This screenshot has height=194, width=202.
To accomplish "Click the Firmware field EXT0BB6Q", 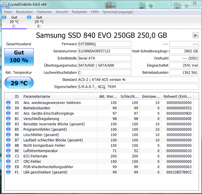I will (105, 44).
